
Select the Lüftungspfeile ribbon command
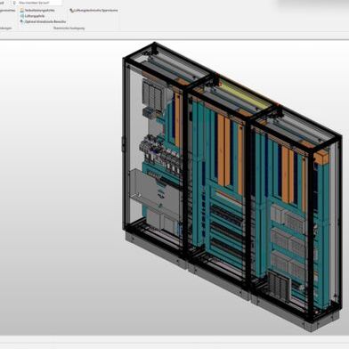32,16
